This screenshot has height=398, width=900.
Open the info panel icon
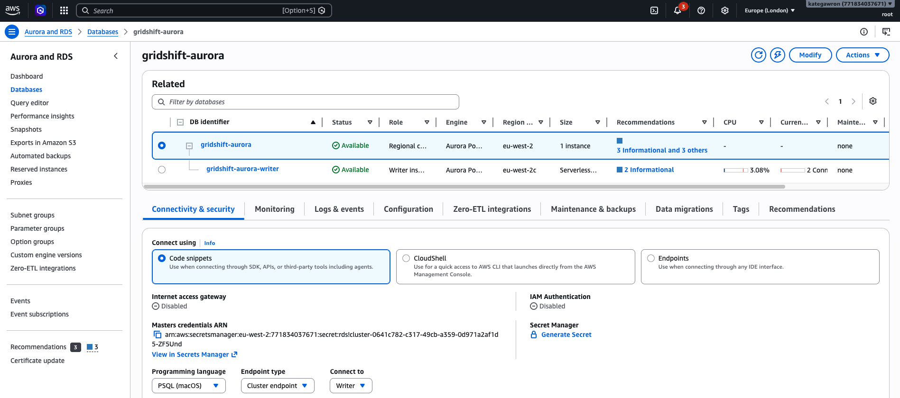coord(864,32)
